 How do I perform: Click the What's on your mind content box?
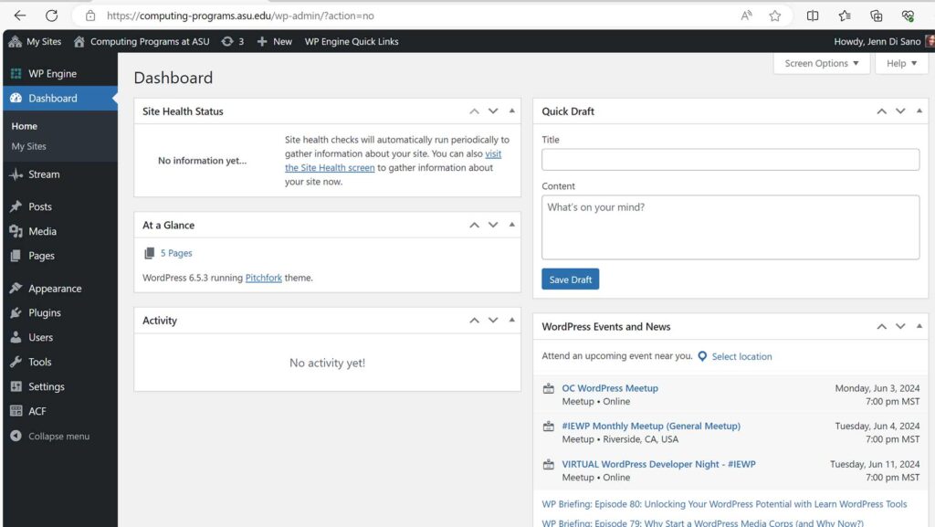[730, 227]
